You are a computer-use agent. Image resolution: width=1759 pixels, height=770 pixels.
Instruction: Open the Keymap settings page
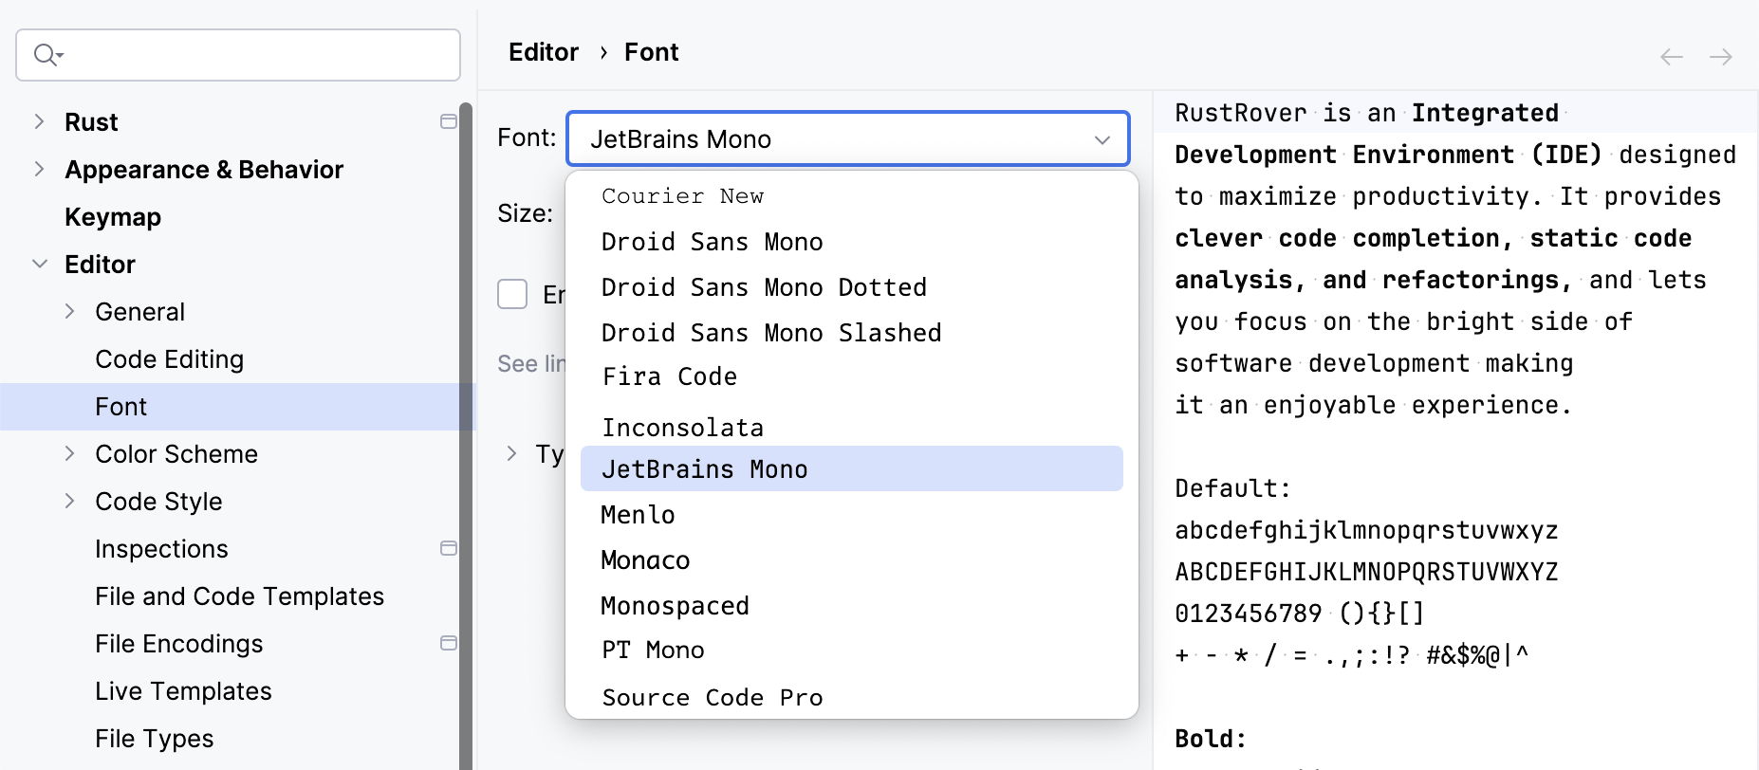point(113,217)
